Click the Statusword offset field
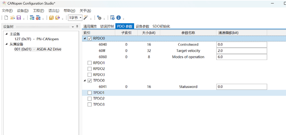 242,87
